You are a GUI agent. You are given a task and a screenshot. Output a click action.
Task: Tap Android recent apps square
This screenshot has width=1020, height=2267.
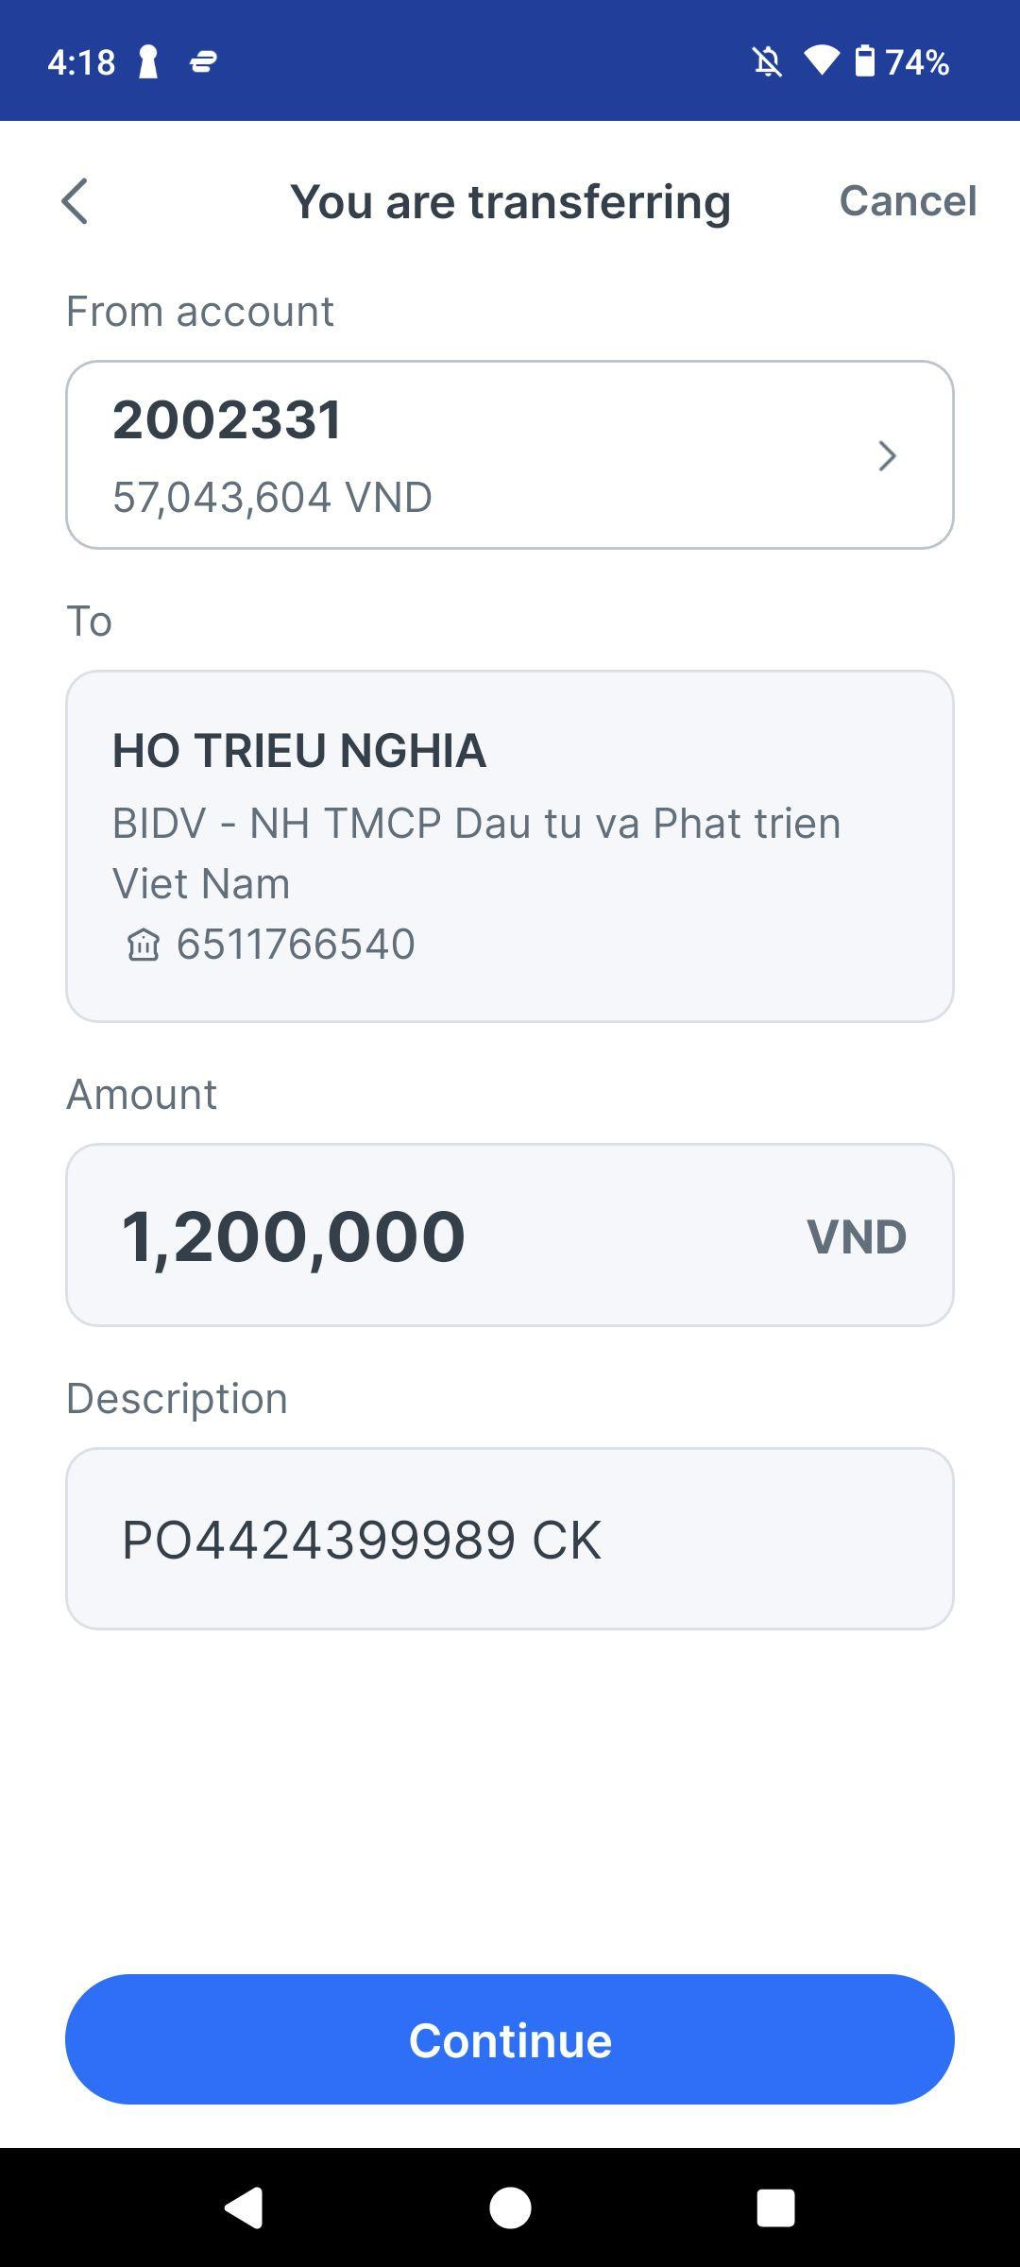pos(775,2207)
